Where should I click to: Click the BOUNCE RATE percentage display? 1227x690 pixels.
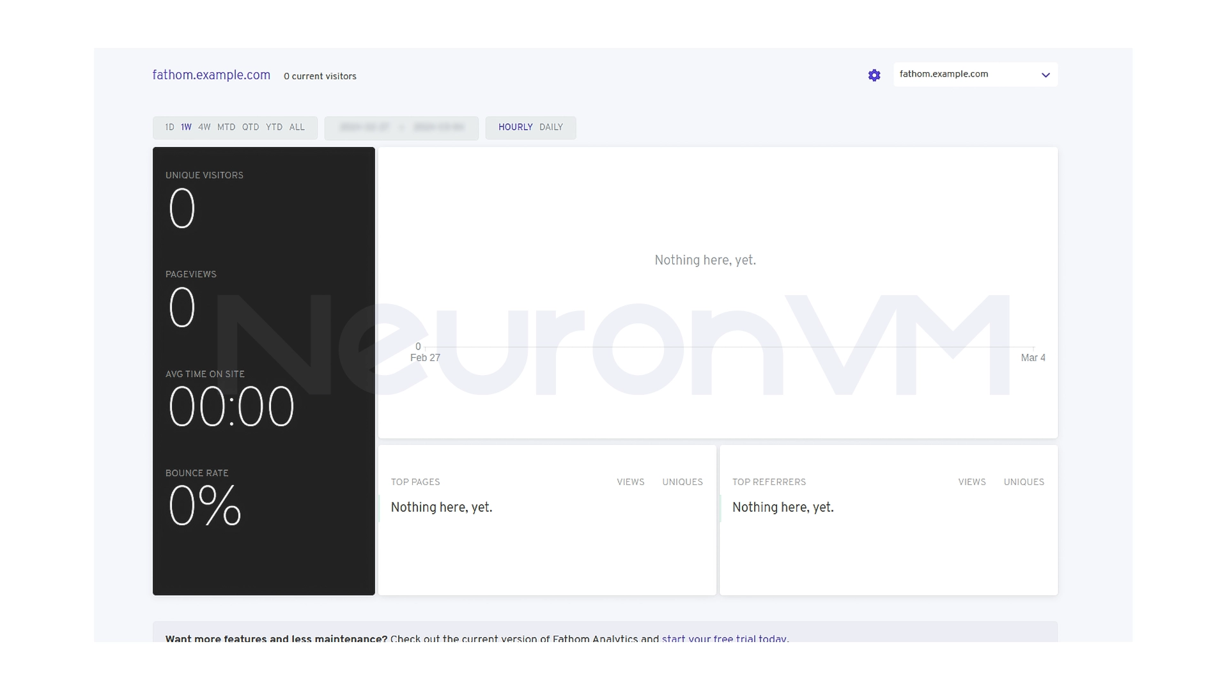204,505
